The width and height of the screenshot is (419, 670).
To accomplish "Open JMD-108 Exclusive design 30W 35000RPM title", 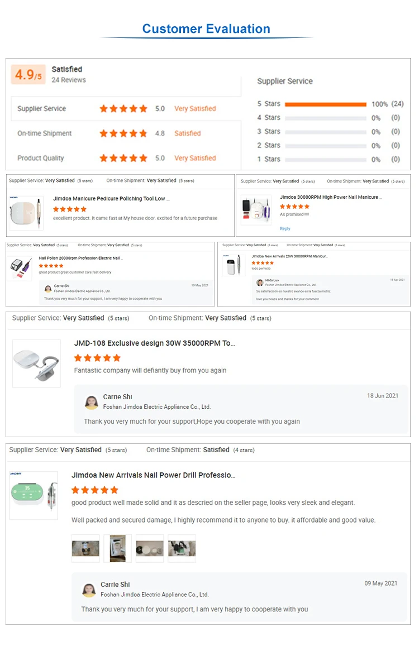I will point(154,343).
